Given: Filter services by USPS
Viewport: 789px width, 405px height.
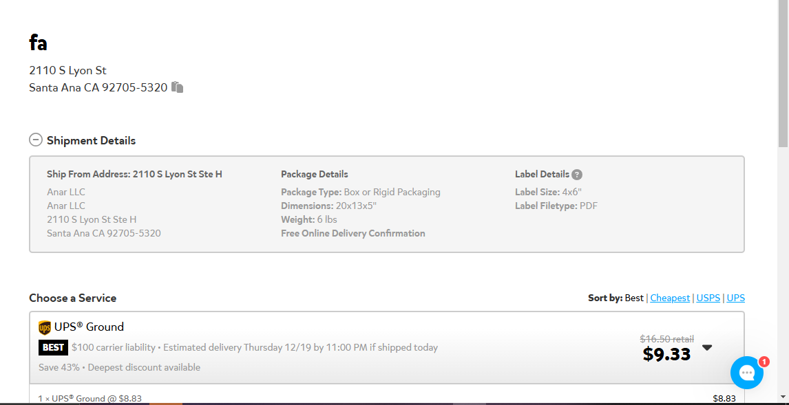Looking at the screenshot, I should pyautogui.click(x=708, y=298).
